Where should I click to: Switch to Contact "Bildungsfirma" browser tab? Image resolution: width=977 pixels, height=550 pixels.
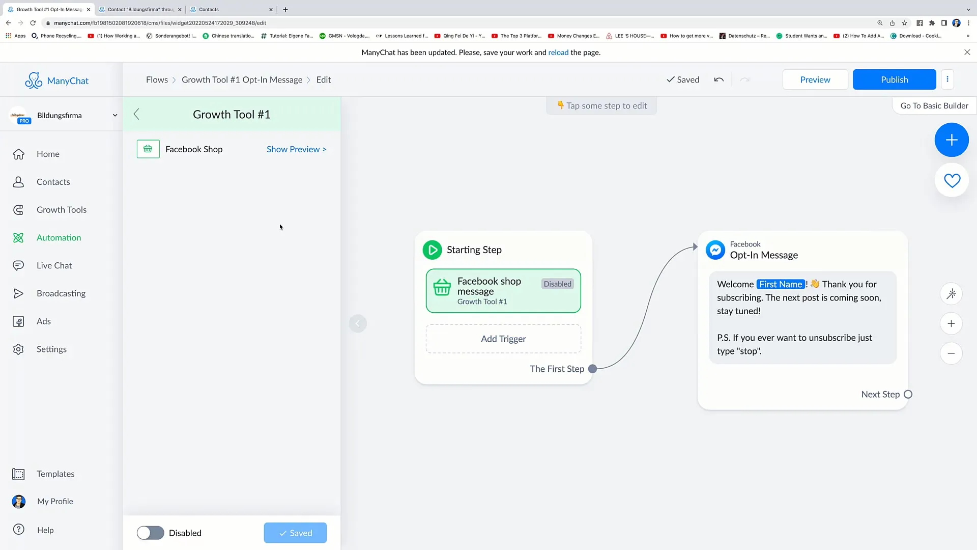tap(140, 9)
